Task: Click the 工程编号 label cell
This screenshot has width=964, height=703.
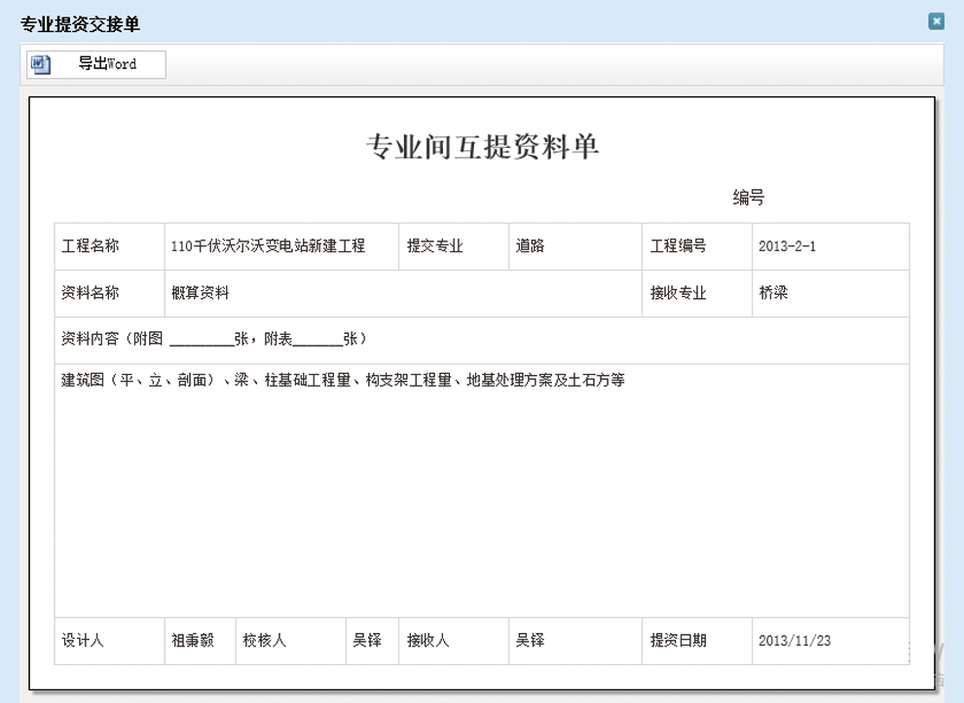Action: click(678, 246)
